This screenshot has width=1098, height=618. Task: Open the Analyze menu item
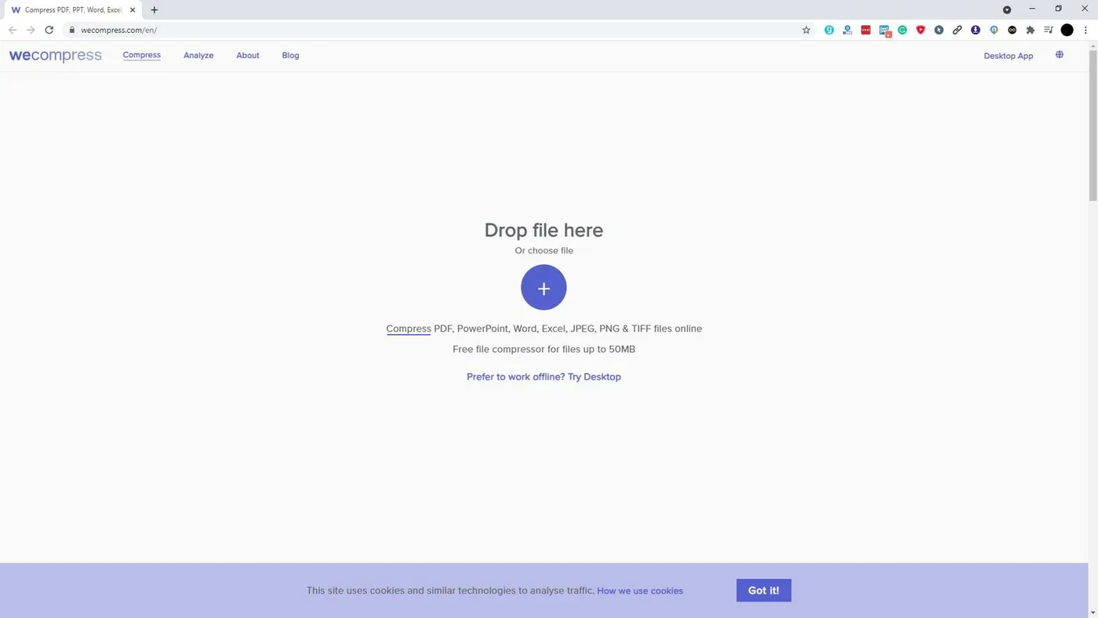tap(198, 56)
